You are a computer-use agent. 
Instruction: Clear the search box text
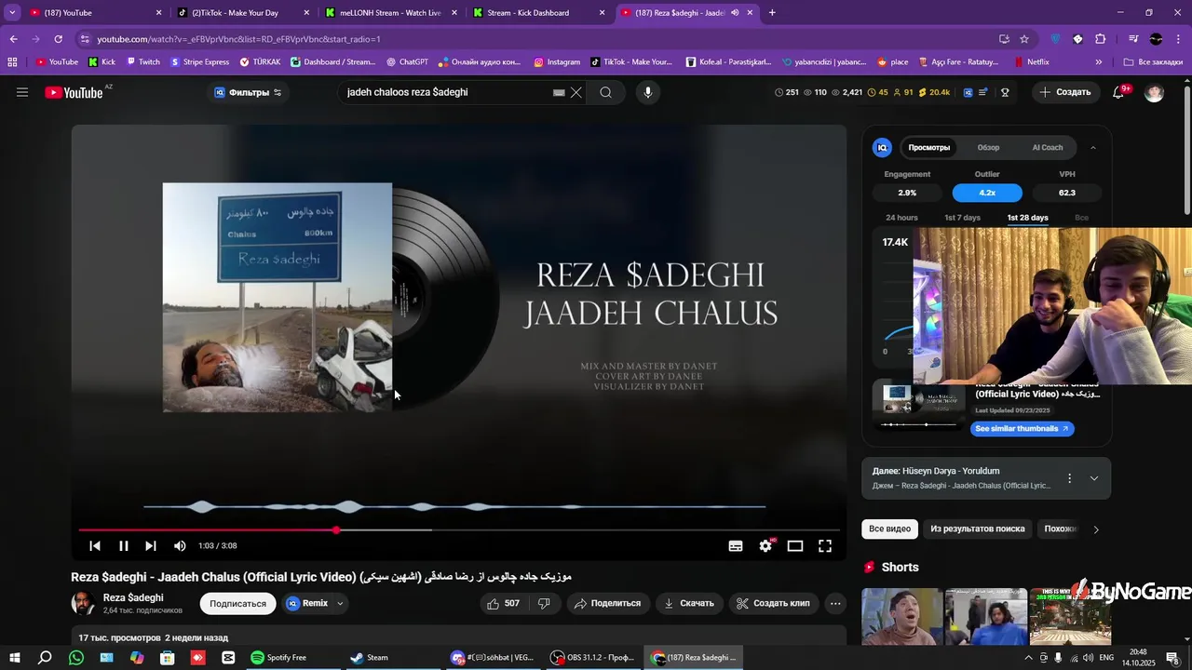[576, 92]
